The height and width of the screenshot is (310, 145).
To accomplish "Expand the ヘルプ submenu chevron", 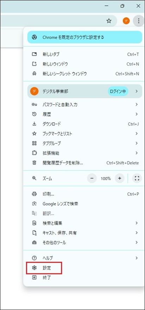I will click(137, 258).
